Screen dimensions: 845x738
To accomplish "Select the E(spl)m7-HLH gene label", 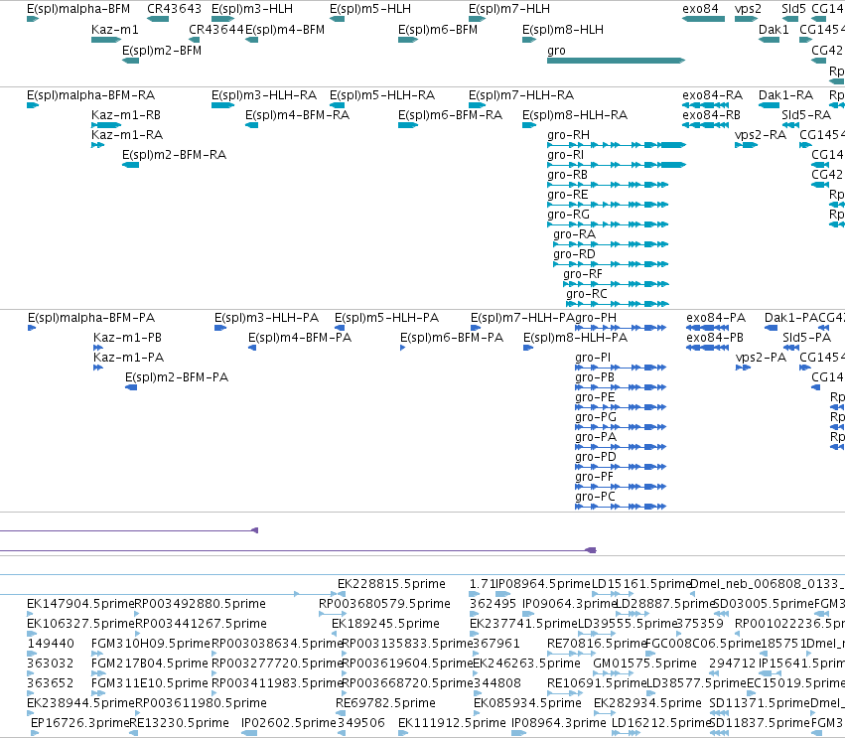I will coord(509,9).
